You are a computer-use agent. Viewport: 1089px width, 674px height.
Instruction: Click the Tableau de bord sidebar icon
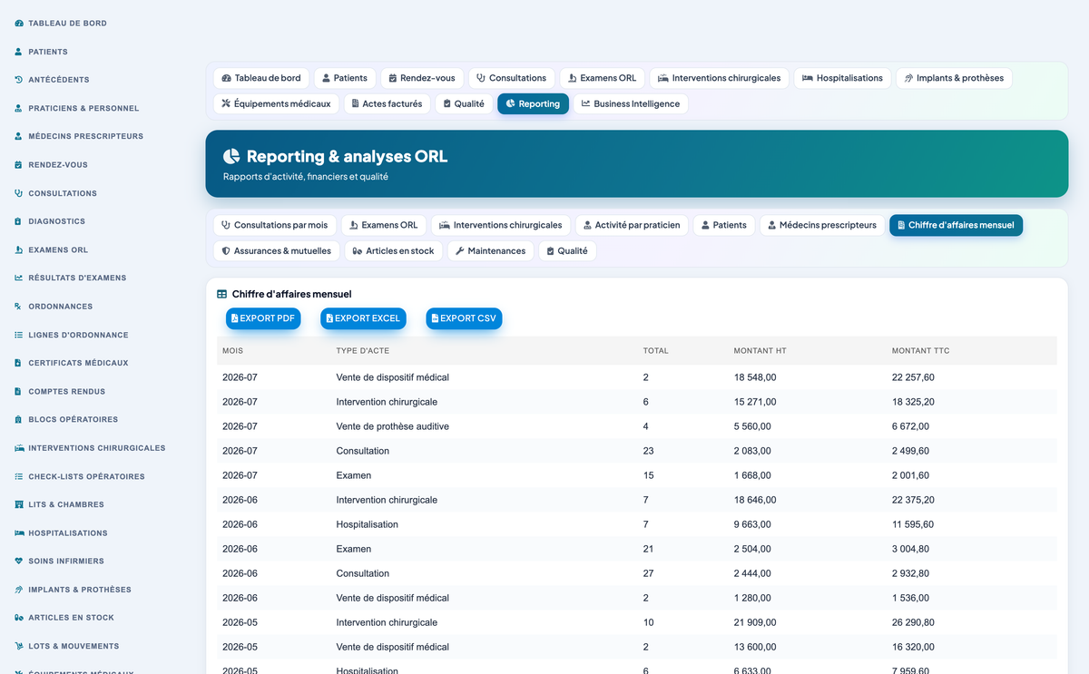(x=19, y=24)
